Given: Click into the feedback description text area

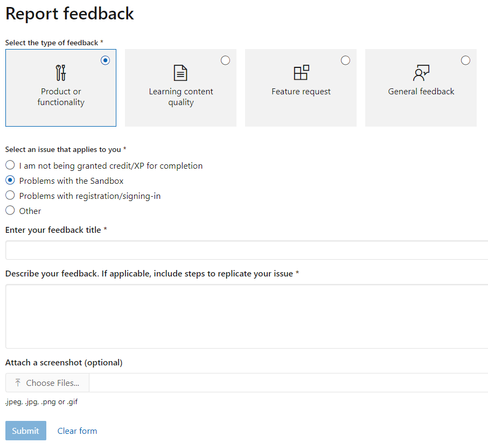Looking at the screenshot, I should click(x=246, y=316).
